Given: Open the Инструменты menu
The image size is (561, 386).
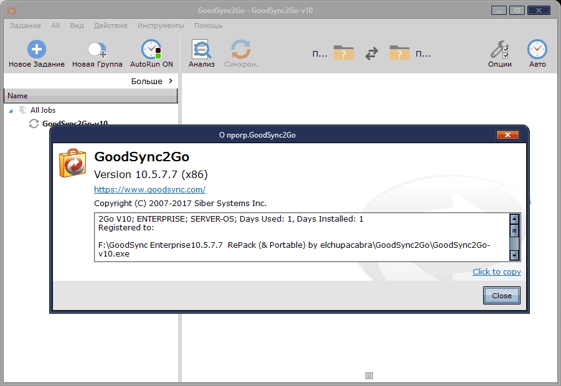Looking at the screenshot, I should click(161, 26).
